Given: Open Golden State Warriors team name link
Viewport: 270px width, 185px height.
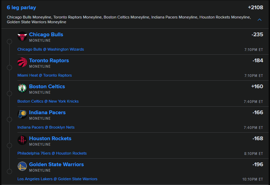Looking at the screenshot, I should click(56, 164).
